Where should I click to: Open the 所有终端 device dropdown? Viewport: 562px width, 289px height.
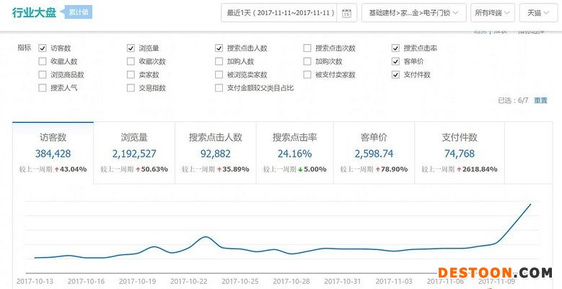[492, 13]
